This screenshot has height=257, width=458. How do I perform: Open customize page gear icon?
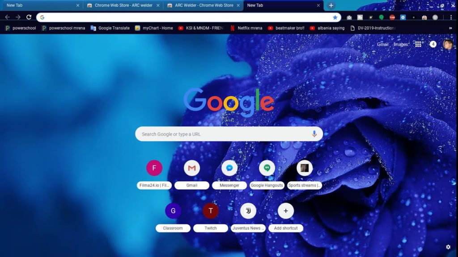[448, 247]
